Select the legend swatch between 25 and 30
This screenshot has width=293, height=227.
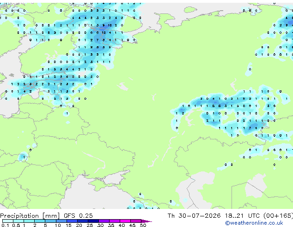(x=93, y=221)
